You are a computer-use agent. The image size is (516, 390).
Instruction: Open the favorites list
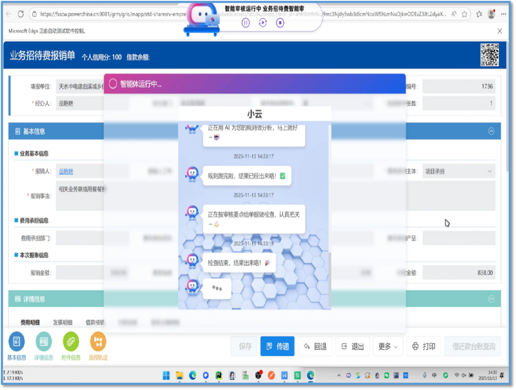pos(479,14)
